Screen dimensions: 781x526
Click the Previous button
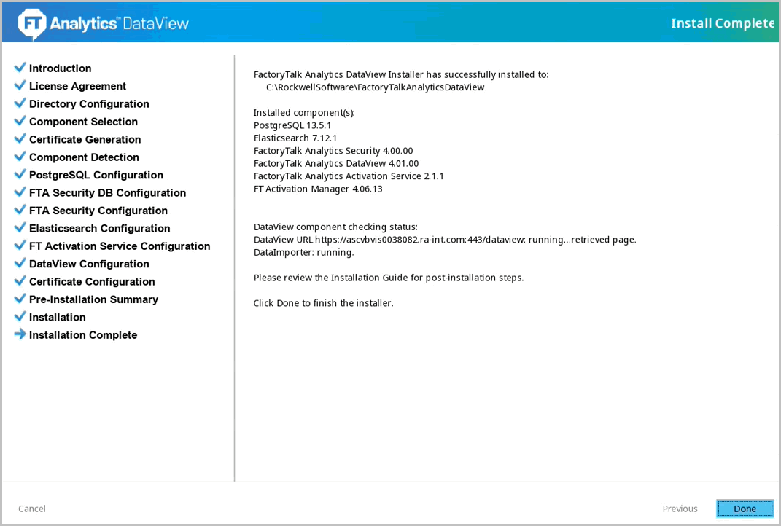[680, 509]
